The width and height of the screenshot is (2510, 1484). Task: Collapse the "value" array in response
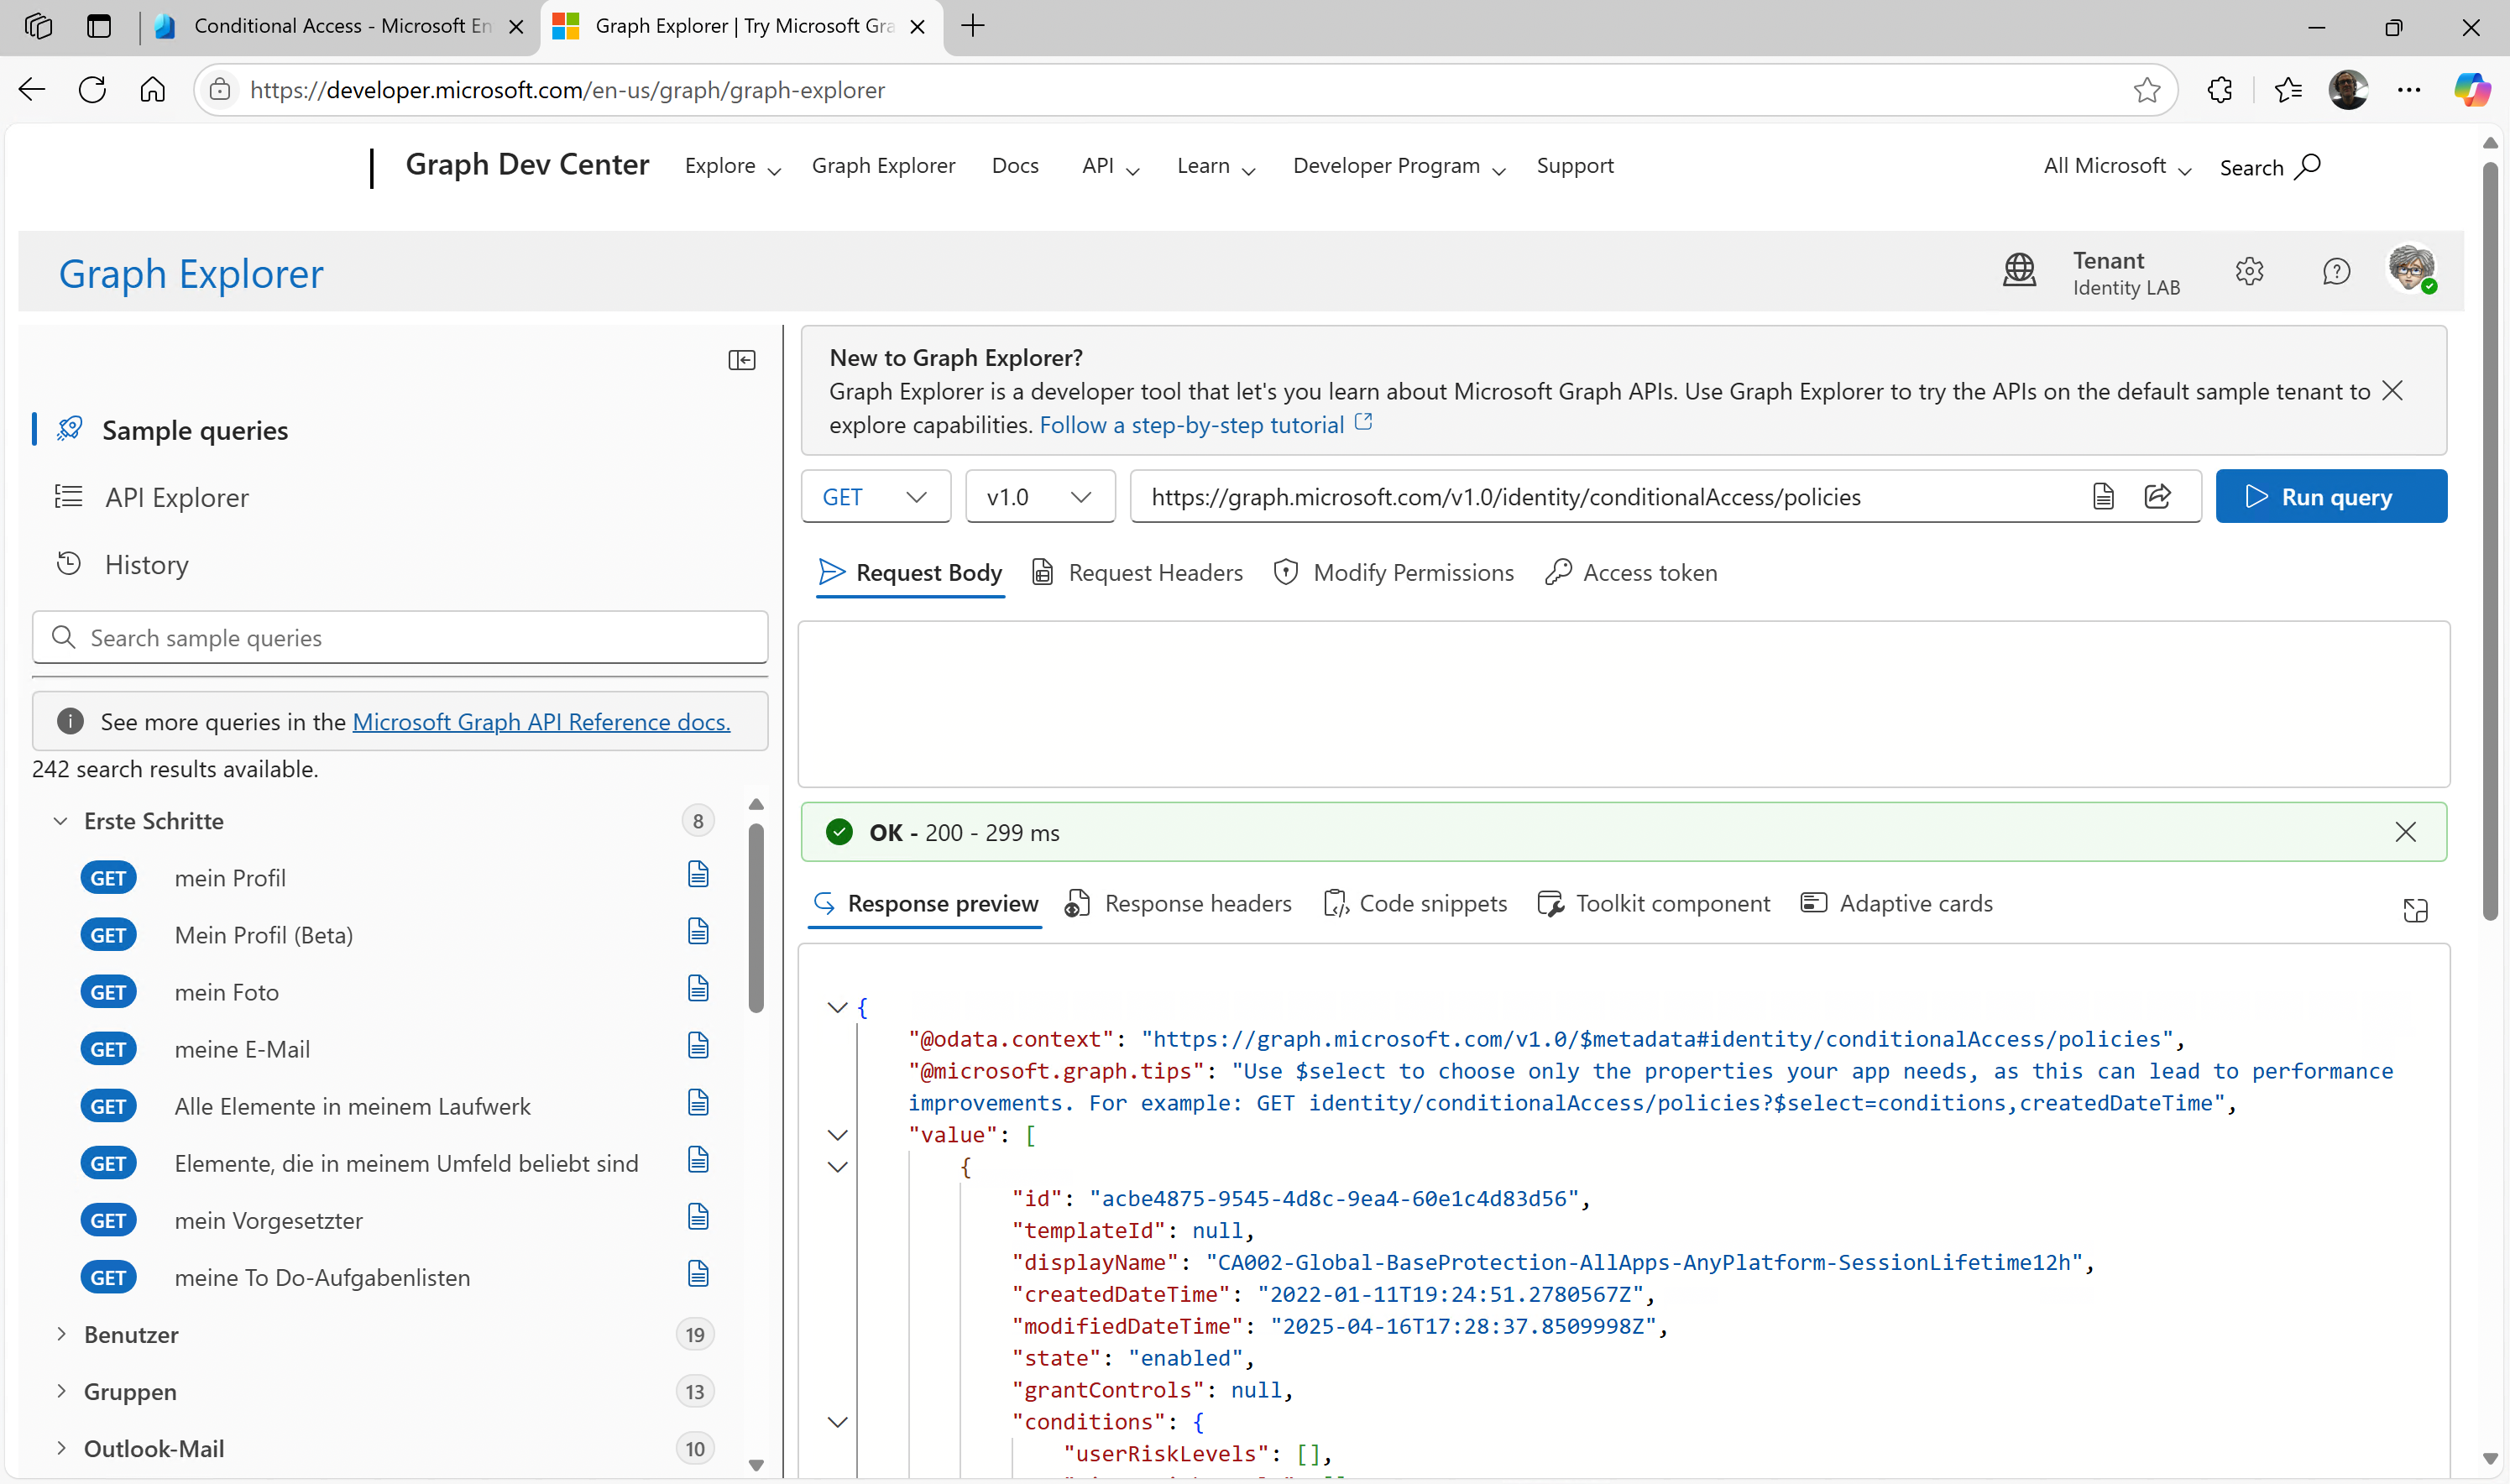click(838, 1135)
